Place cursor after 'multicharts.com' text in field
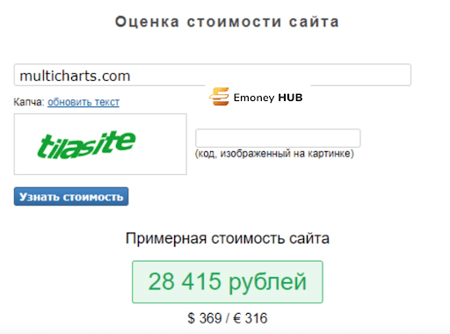The image size is (450, 334). click(x=131, y=76)
